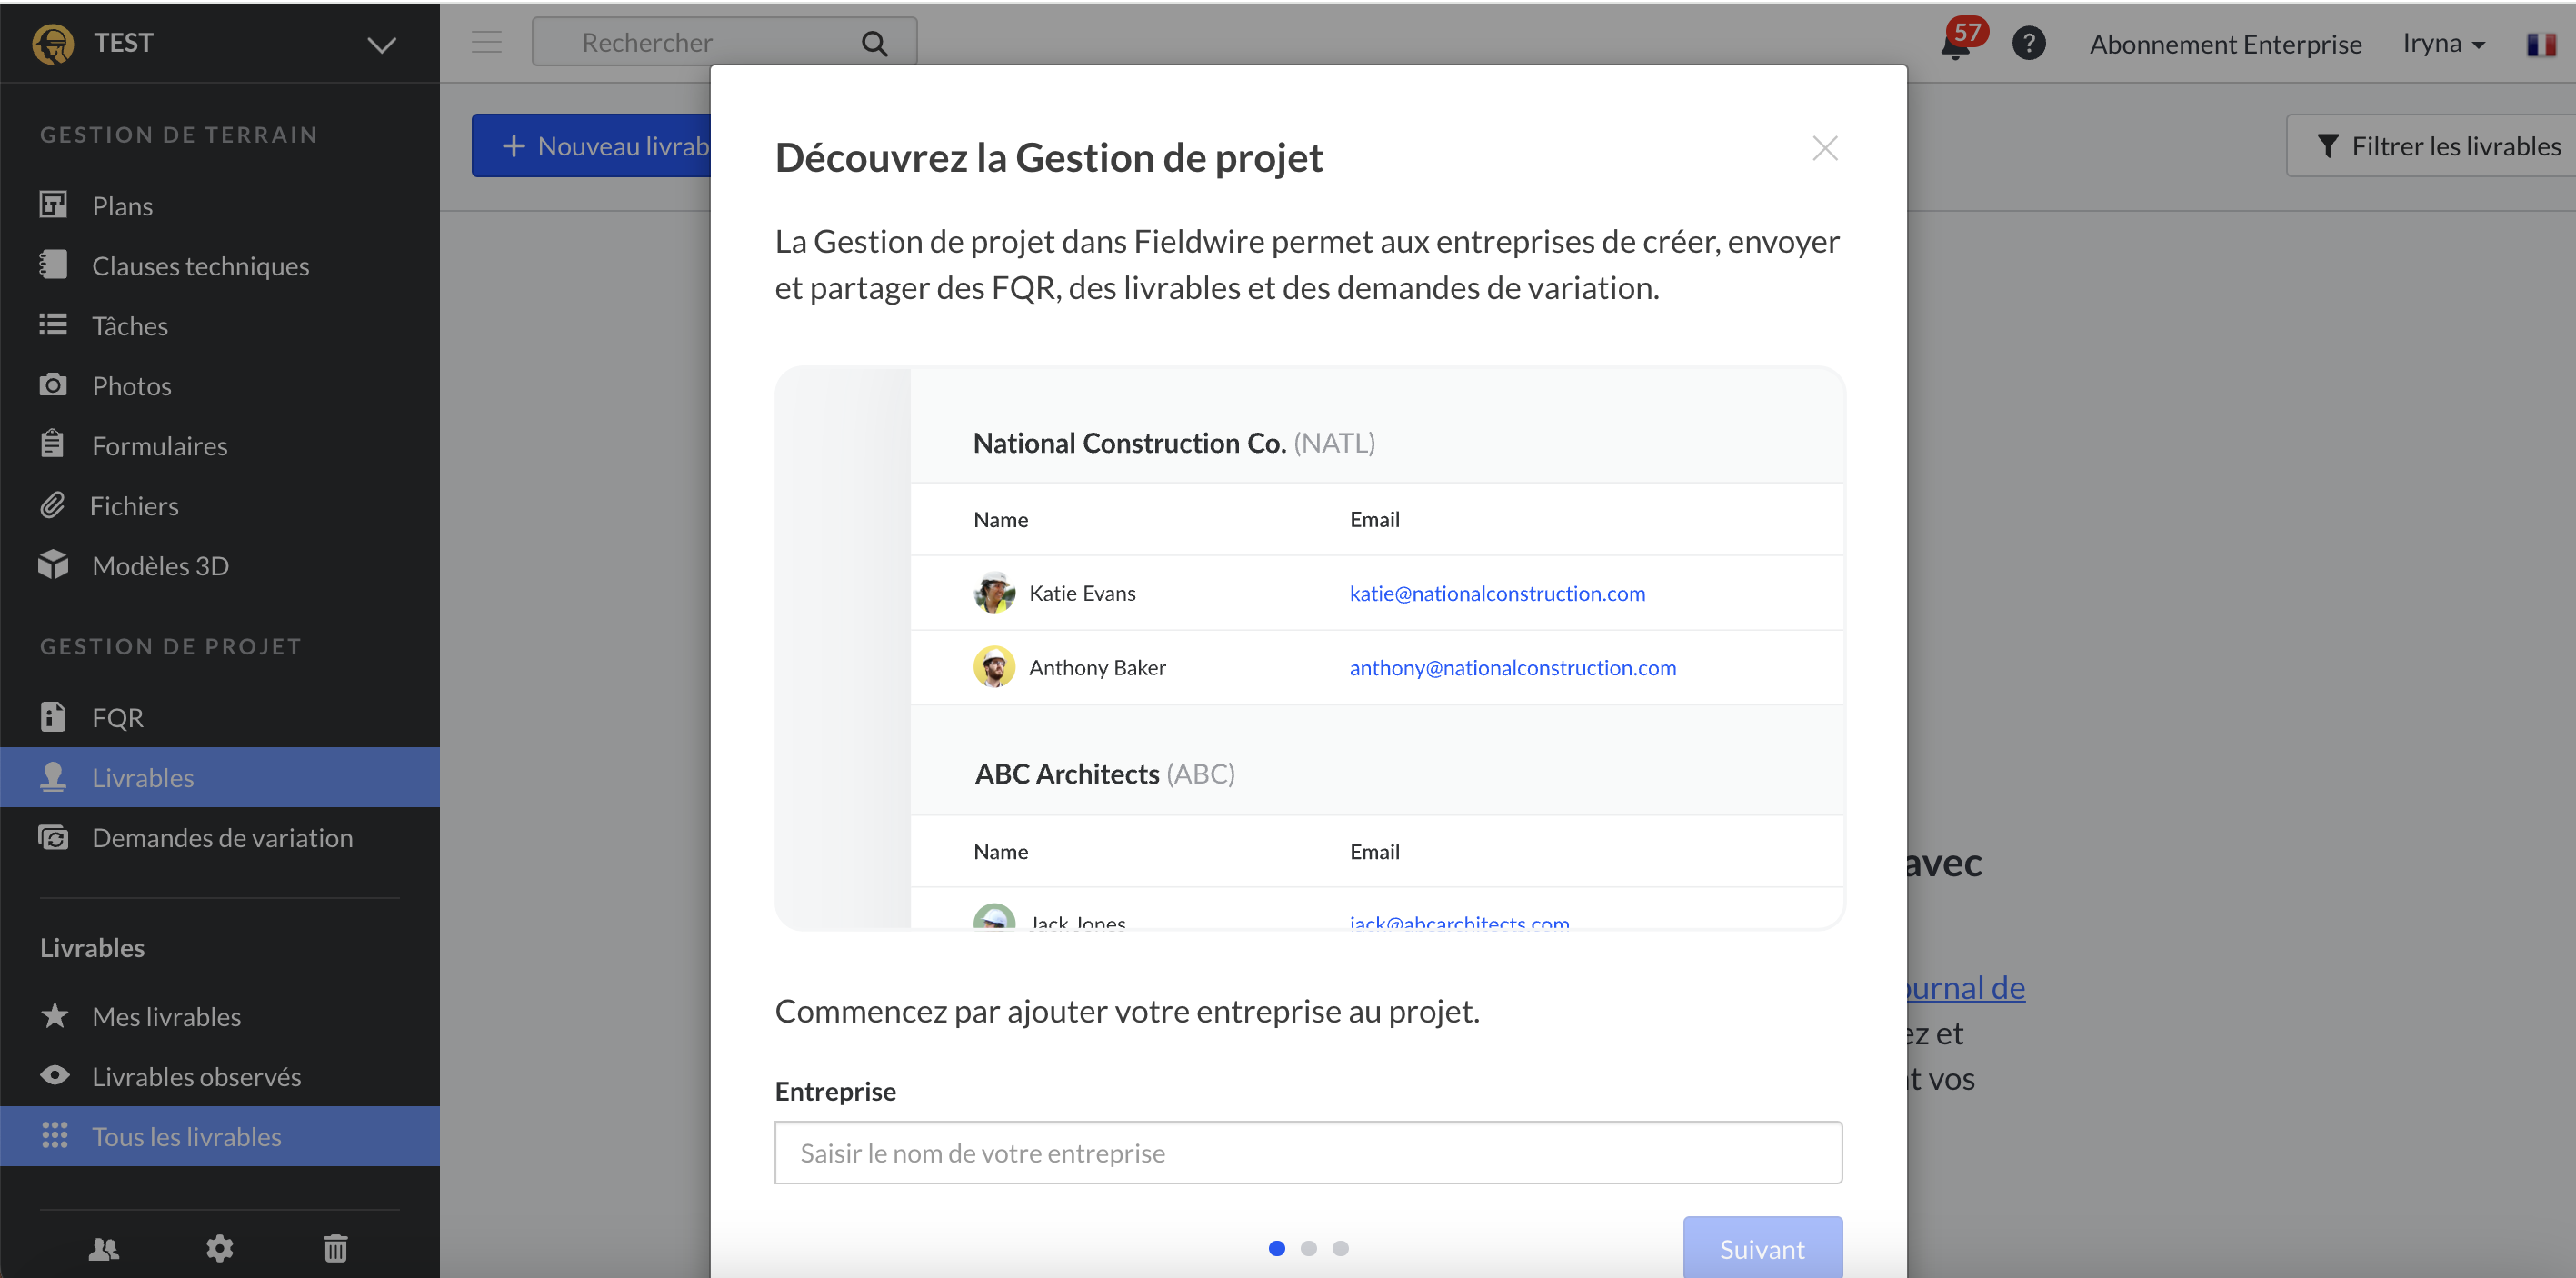Click Katie Evans avatar thumbnail
Image resolution: width=2576 pixels, height=1278 pixels.
994,593
